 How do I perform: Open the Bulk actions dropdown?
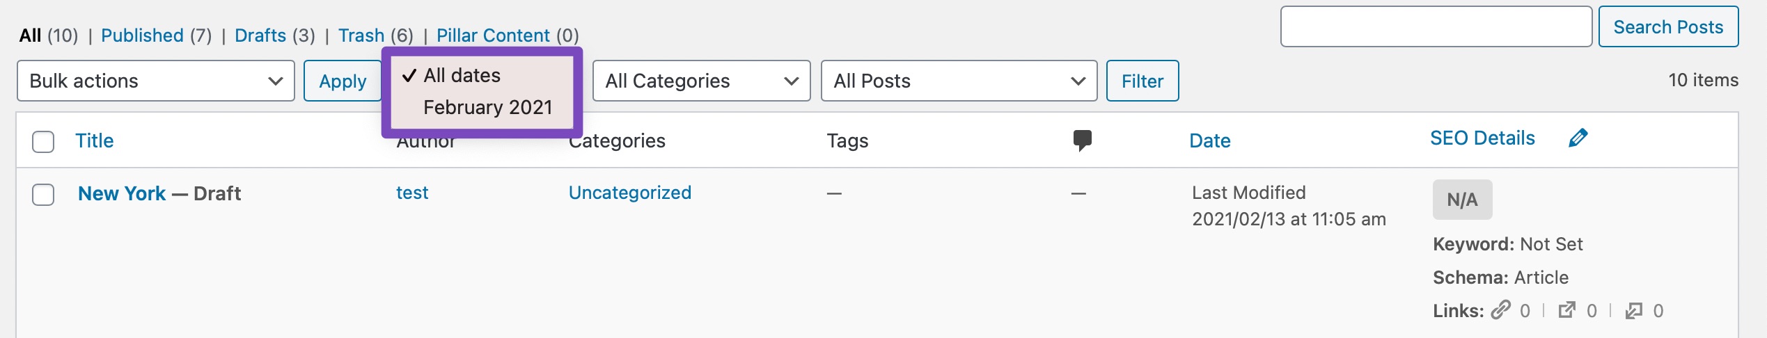coord(155,81)
